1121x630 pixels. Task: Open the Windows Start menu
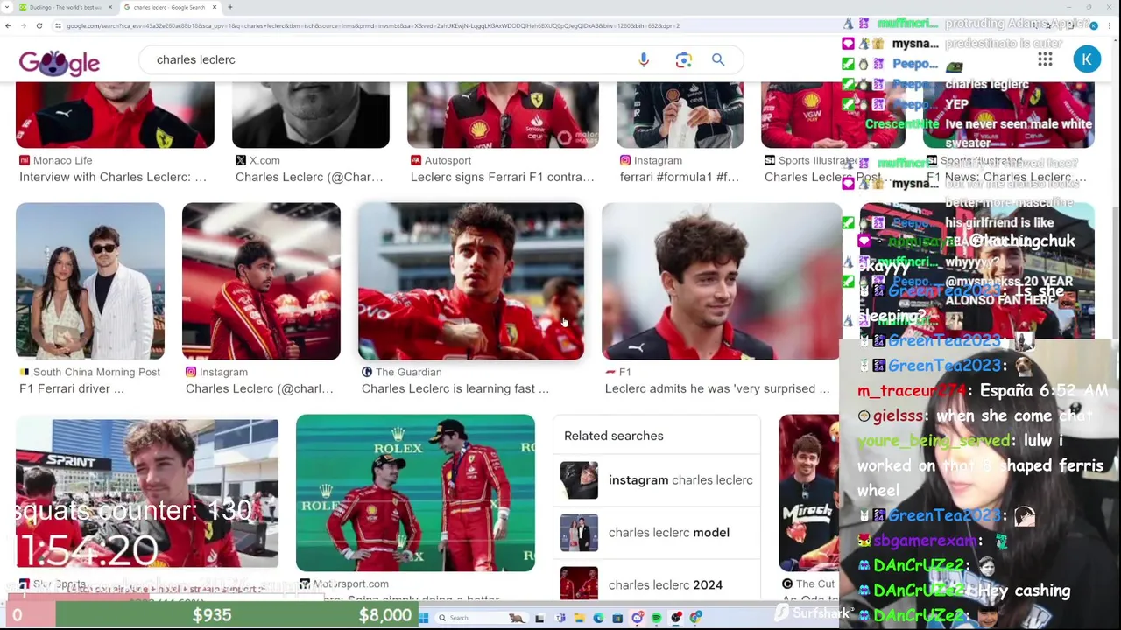tap(423, 618)
